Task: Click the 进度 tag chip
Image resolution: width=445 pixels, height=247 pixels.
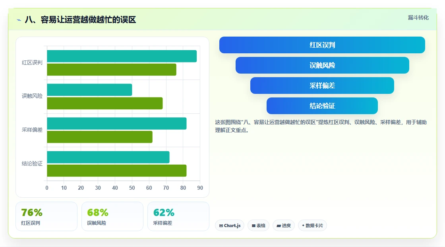Action: pyautogui.click(x=284, y=226)
